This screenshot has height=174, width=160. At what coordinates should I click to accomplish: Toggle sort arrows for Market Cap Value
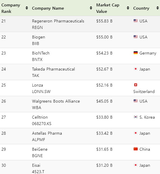pos(128,8)
